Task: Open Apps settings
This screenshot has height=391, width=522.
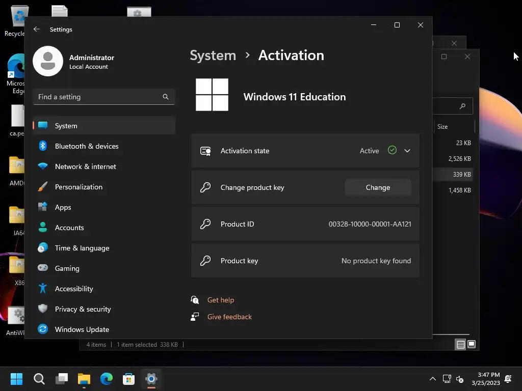Action: (x=104, y=207)
